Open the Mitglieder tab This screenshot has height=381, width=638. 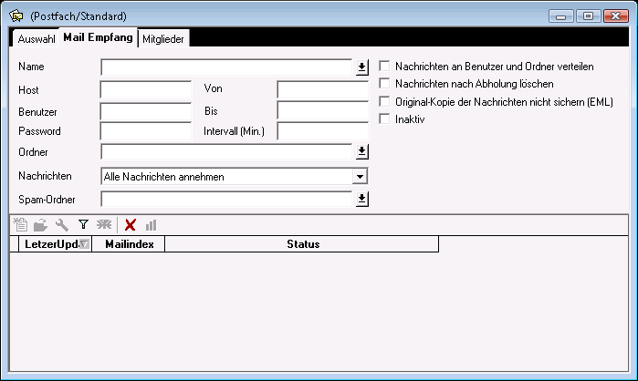pos(163,39)
